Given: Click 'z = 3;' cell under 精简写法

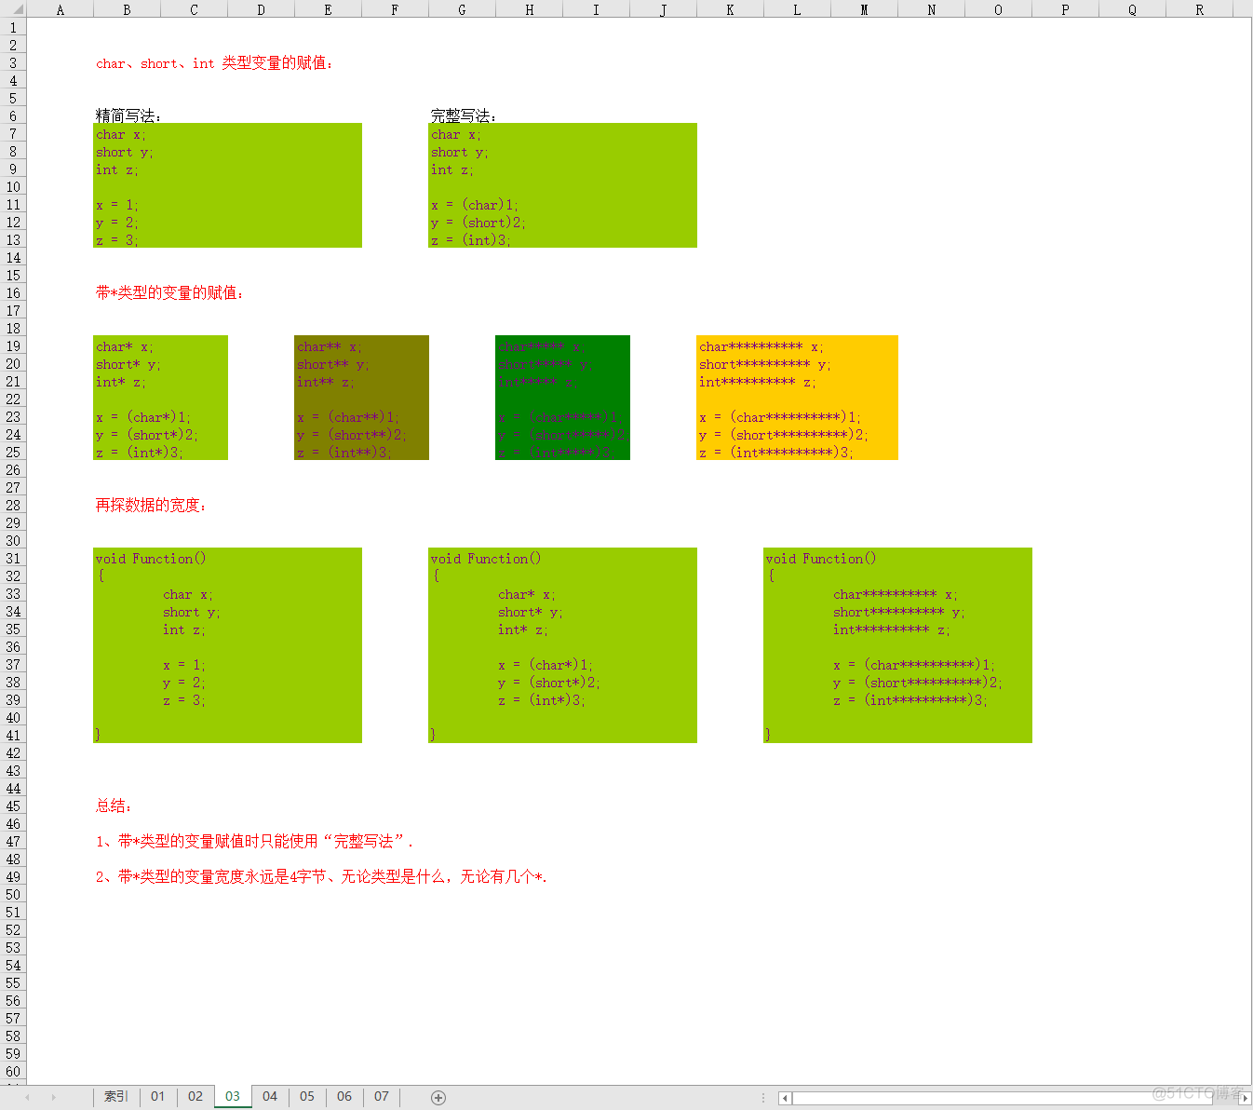Looking at the screenshot, I should click(x=116, y=240).
